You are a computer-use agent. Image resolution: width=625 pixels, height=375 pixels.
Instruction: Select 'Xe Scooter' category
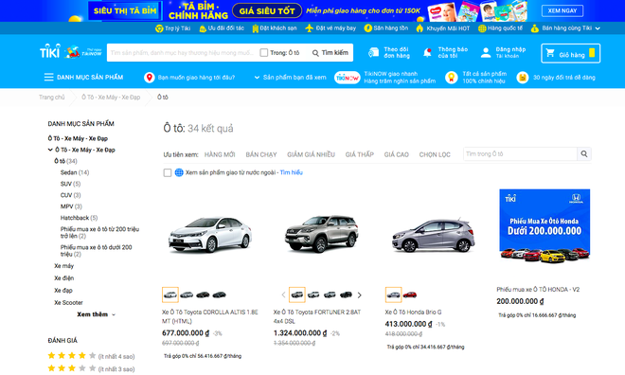(x=68, y=303)
